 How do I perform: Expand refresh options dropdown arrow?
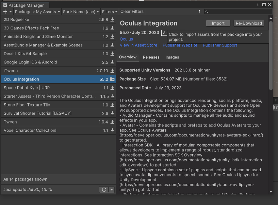(x=112, y=190)
